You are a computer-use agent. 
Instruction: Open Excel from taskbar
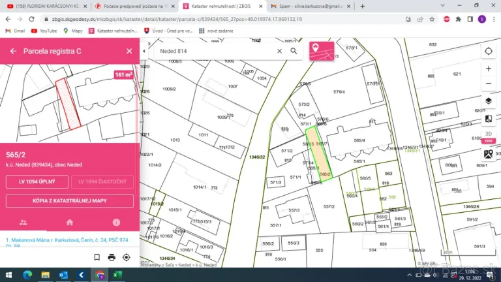(x=117, y=275)
